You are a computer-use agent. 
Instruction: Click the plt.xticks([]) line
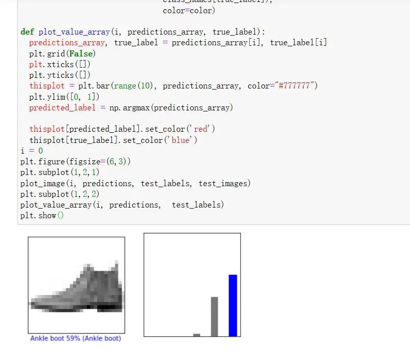pos(60,64)
